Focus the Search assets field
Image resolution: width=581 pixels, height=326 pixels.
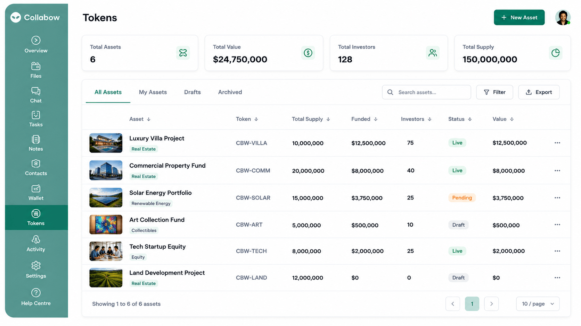point(426,92)
